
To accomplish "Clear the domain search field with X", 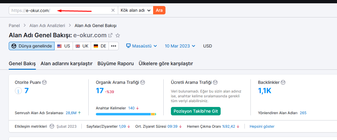I will [113, 10].
